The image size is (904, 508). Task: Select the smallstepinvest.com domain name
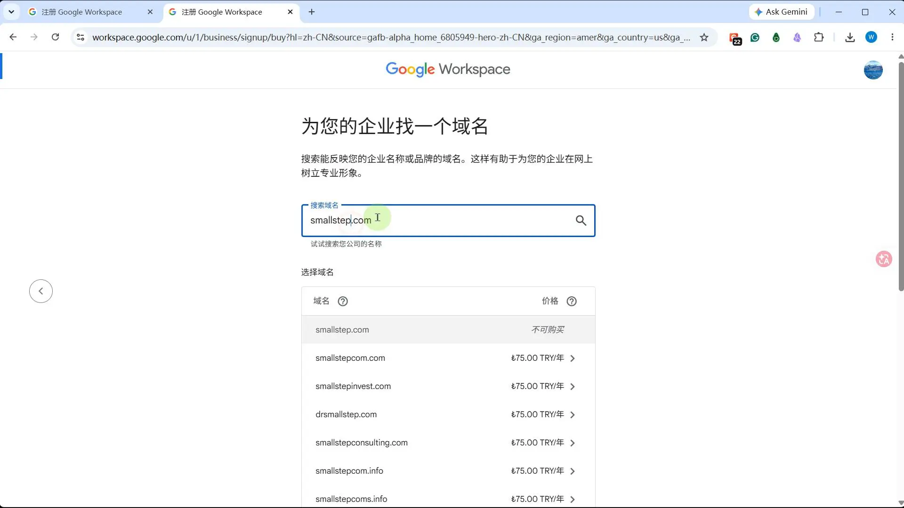click(x=353, y=386)
